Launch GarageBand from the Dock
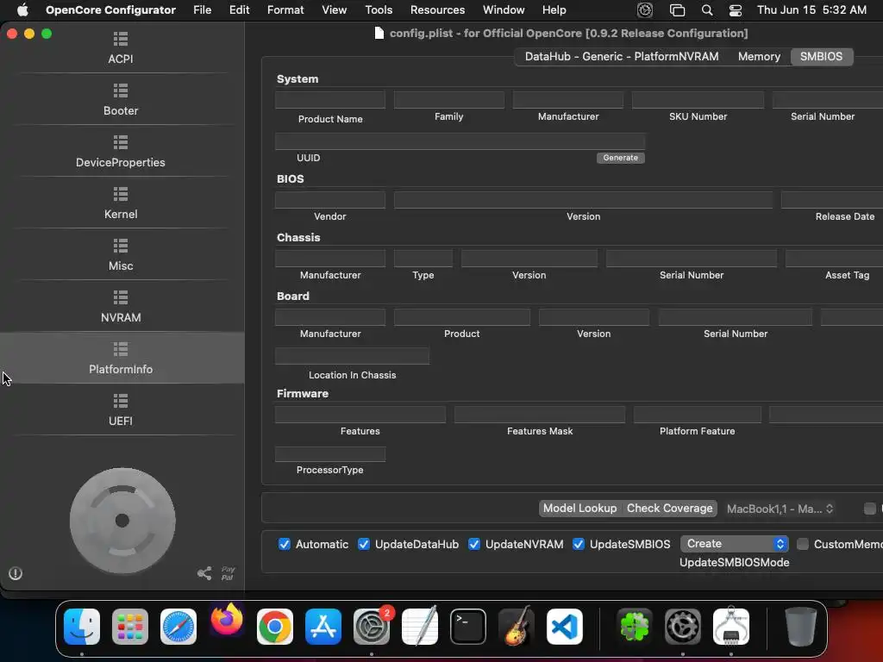883x662 pixels. click(x=517, y=627)
